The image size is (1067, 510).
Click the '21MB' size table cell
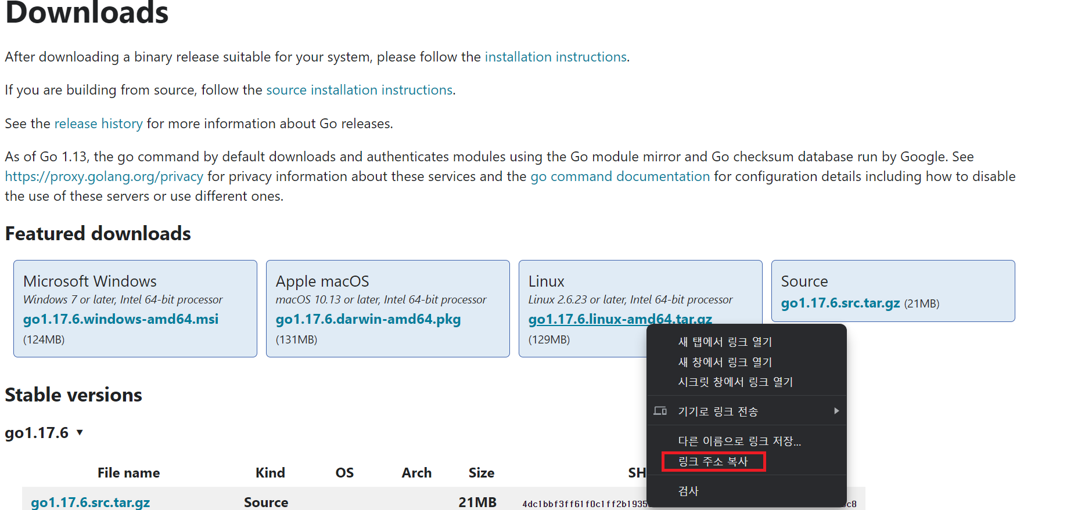477,502
